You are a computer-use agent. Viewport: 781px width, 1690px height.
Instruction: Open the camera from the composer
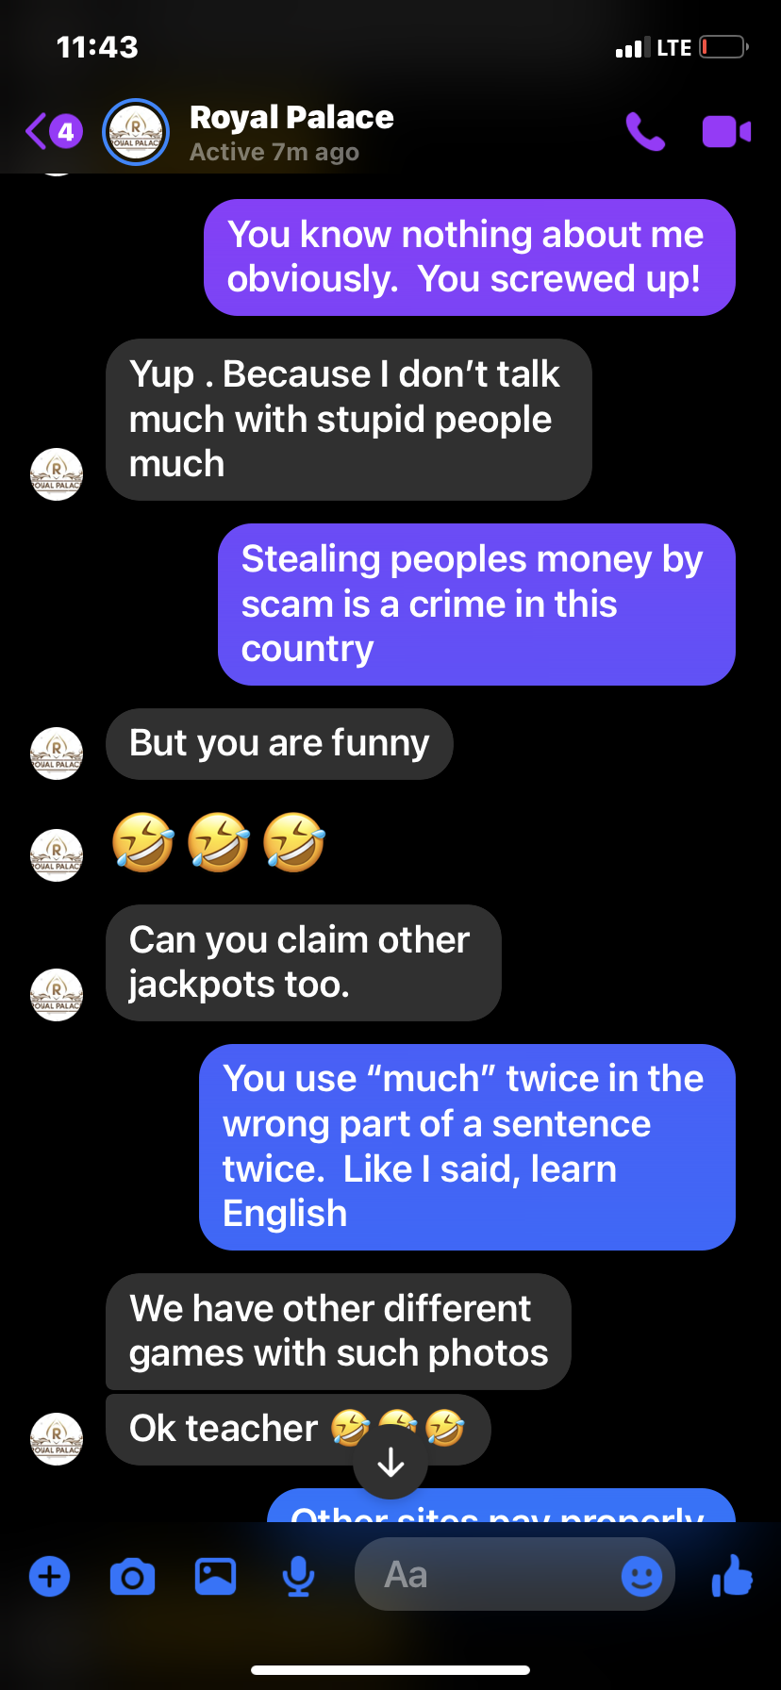click(132, 1576)
